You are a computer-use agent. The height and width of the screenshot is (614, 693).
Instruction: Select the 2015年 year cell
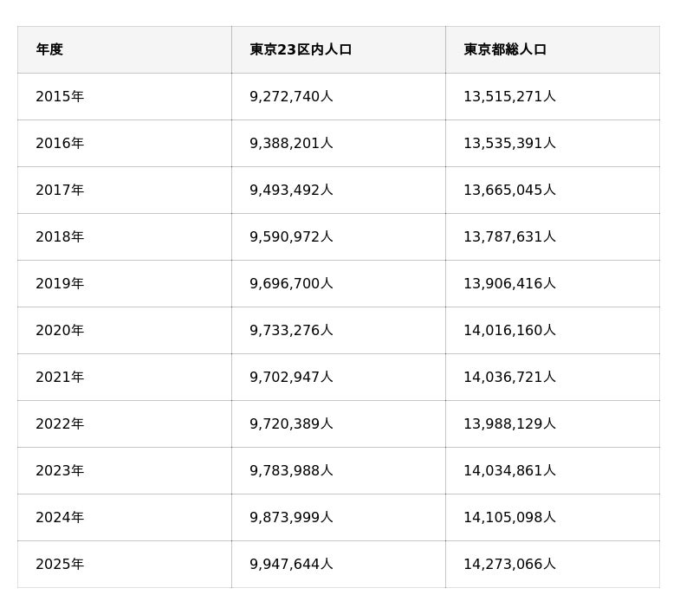coord(60,97)
